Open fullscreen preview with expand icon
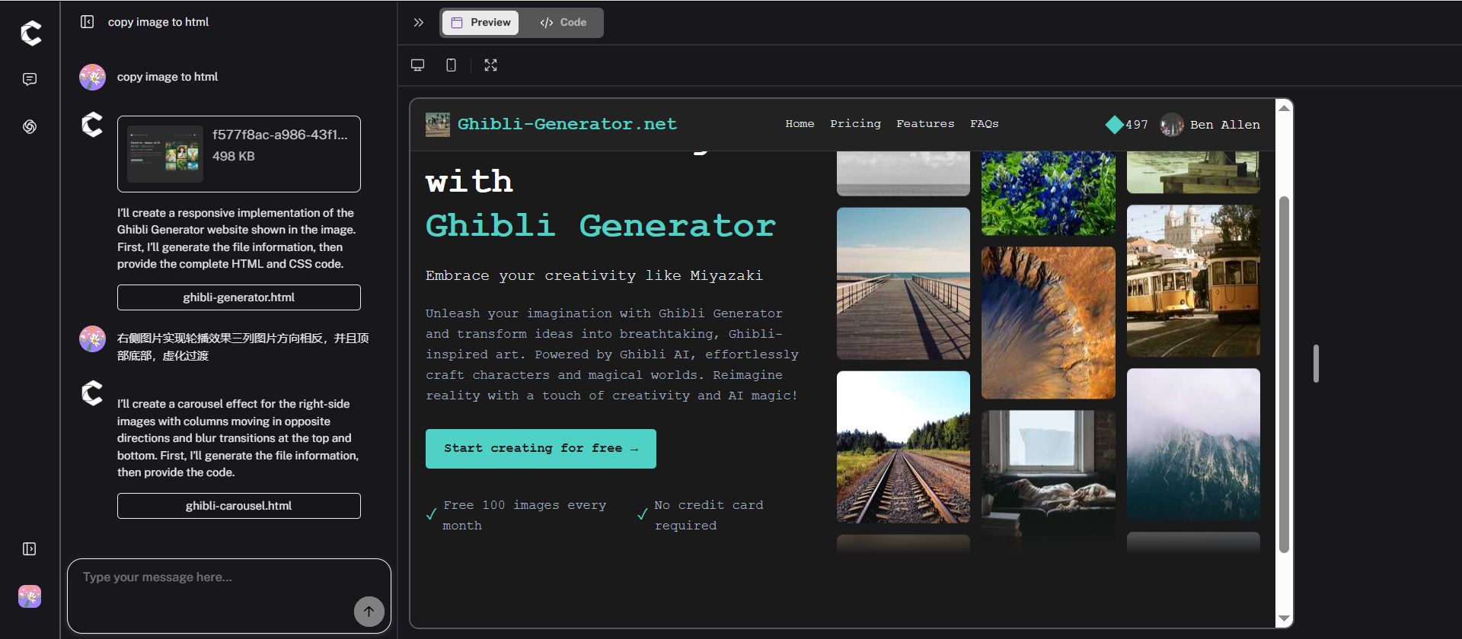The width and height of the screenshot is (1462, 639). click(491, 65)
